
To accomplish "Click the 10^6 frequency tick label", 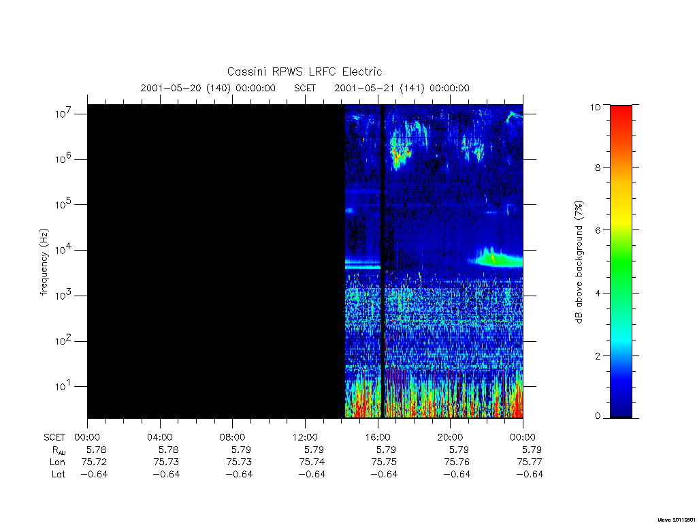I will click(x=64, y=159).
